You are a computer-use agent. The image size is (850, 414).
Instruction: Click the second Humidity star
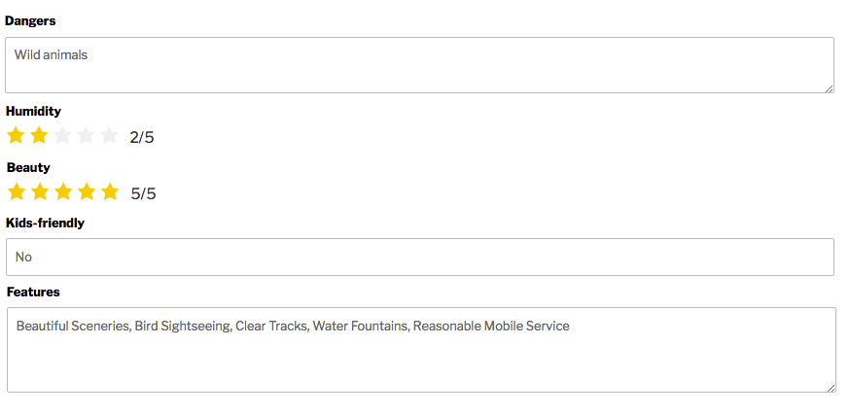[x=39, y=136]
